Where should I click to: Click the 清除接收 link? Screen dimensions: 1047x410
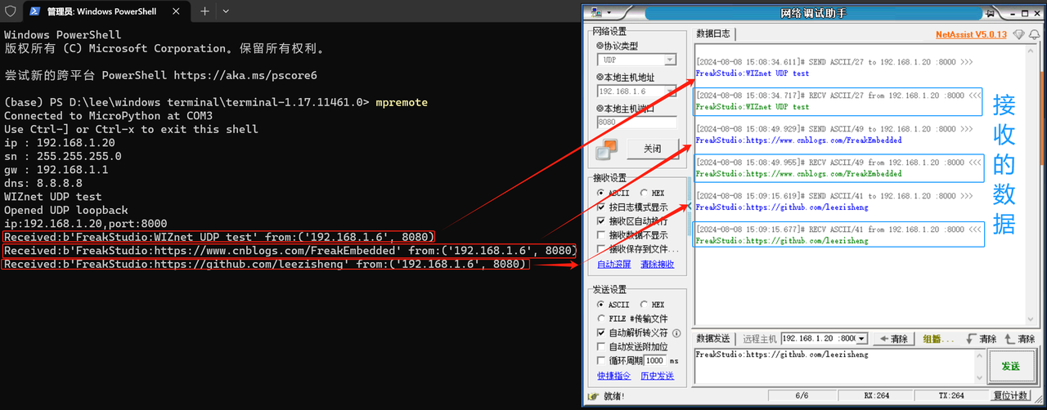(657, 264)
